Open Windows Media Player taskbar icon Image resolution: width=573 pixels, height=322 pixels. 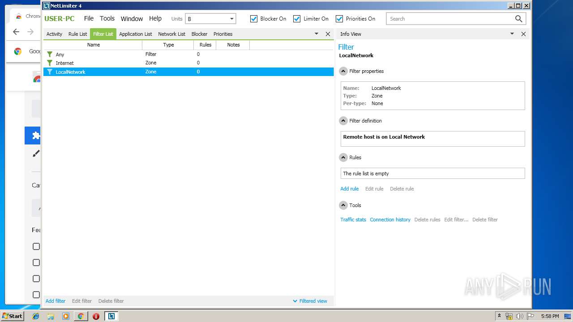coord(66,316)
